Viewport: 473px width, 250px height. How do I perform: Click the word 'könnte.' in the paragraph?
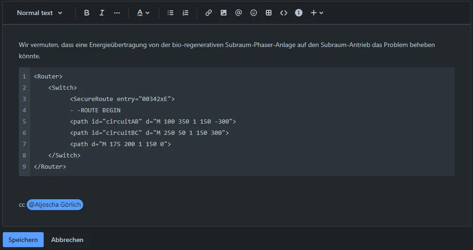[30, 56]
